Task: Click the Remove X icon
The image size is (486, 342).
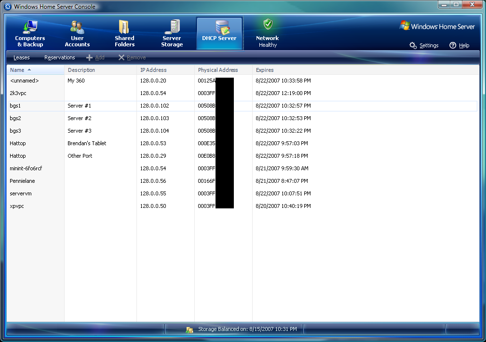Action: point(121,58)
